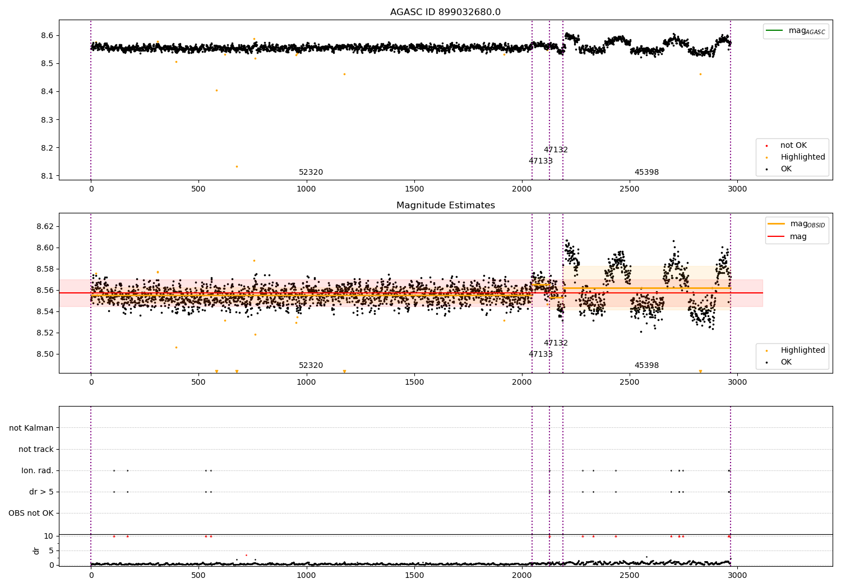Image resolution: width=841 pixels, height=588 pixels.
Task: Select plain 'mag' legend label with red line
Action: click(798, 237)
